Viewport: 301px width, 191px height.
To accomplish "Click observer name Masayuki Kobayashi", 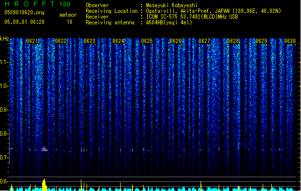I will (172, 5).
